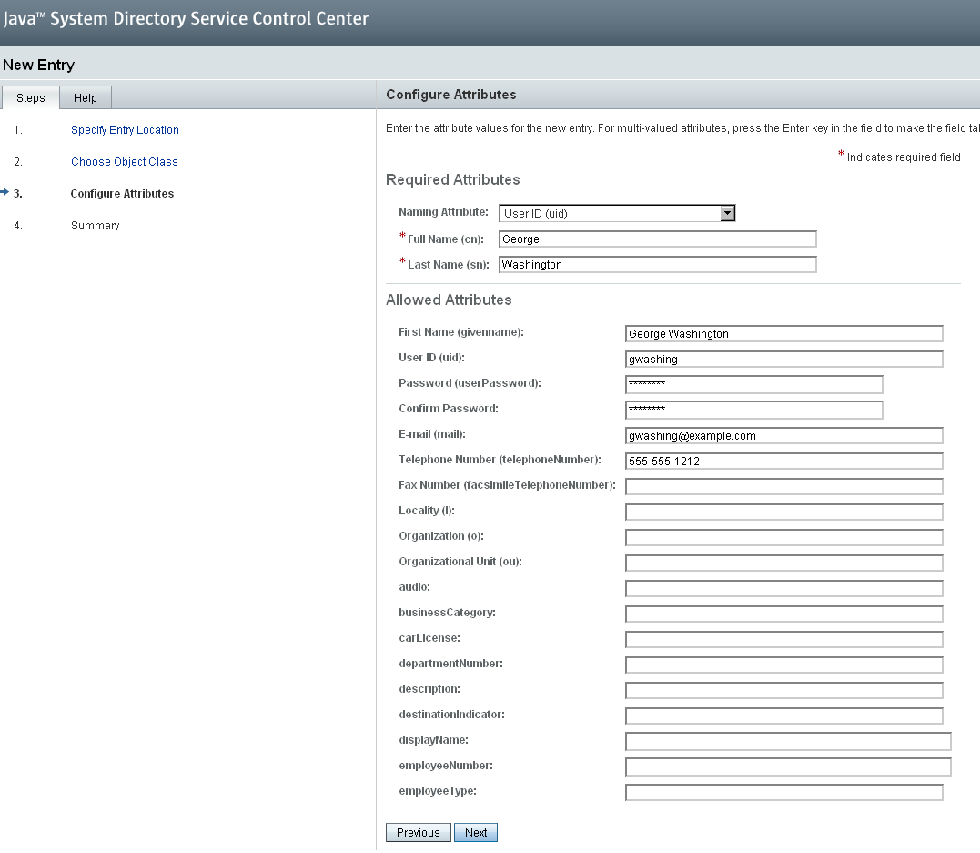Image resolution: width=980 pixels, height=853 pixels.
Task: Click the audio input field
Action: [783, 588]
